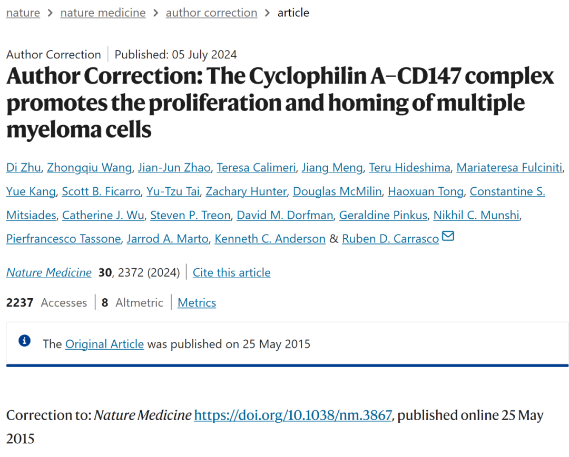Select author Zhongqiu Wang
Screen dimensions: 569x457
89,168
